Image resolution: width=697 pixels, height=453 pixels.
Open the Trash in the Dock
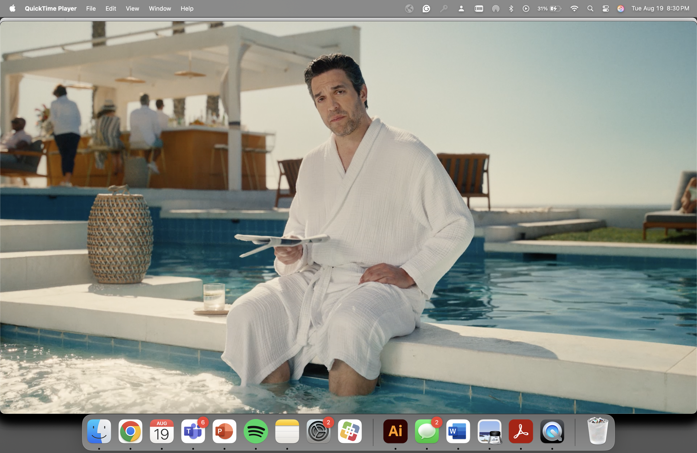(x=597, y=431)
